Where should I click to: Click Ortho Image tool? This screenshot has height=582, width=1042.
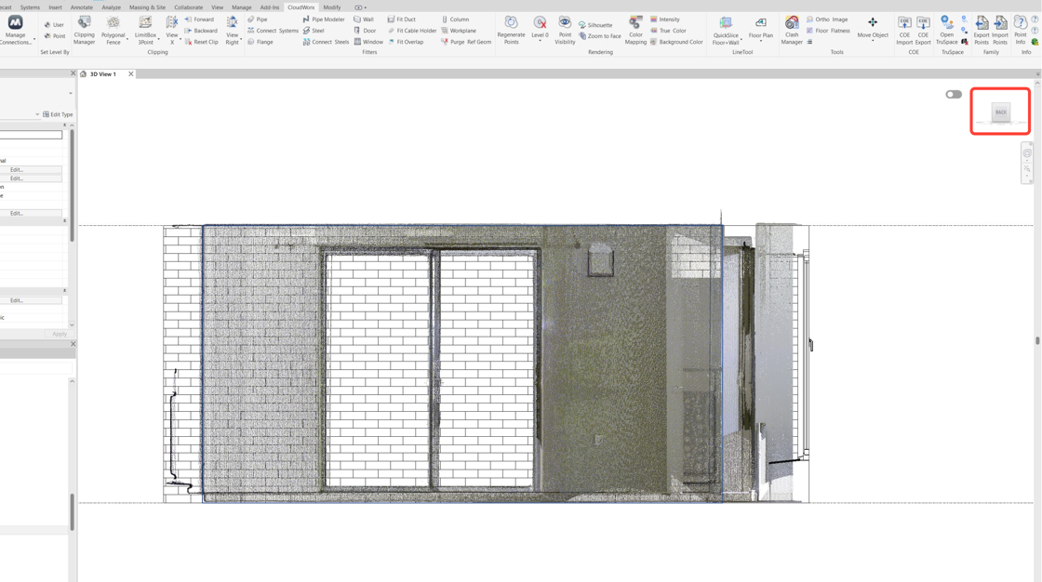[x=827, y=20]
